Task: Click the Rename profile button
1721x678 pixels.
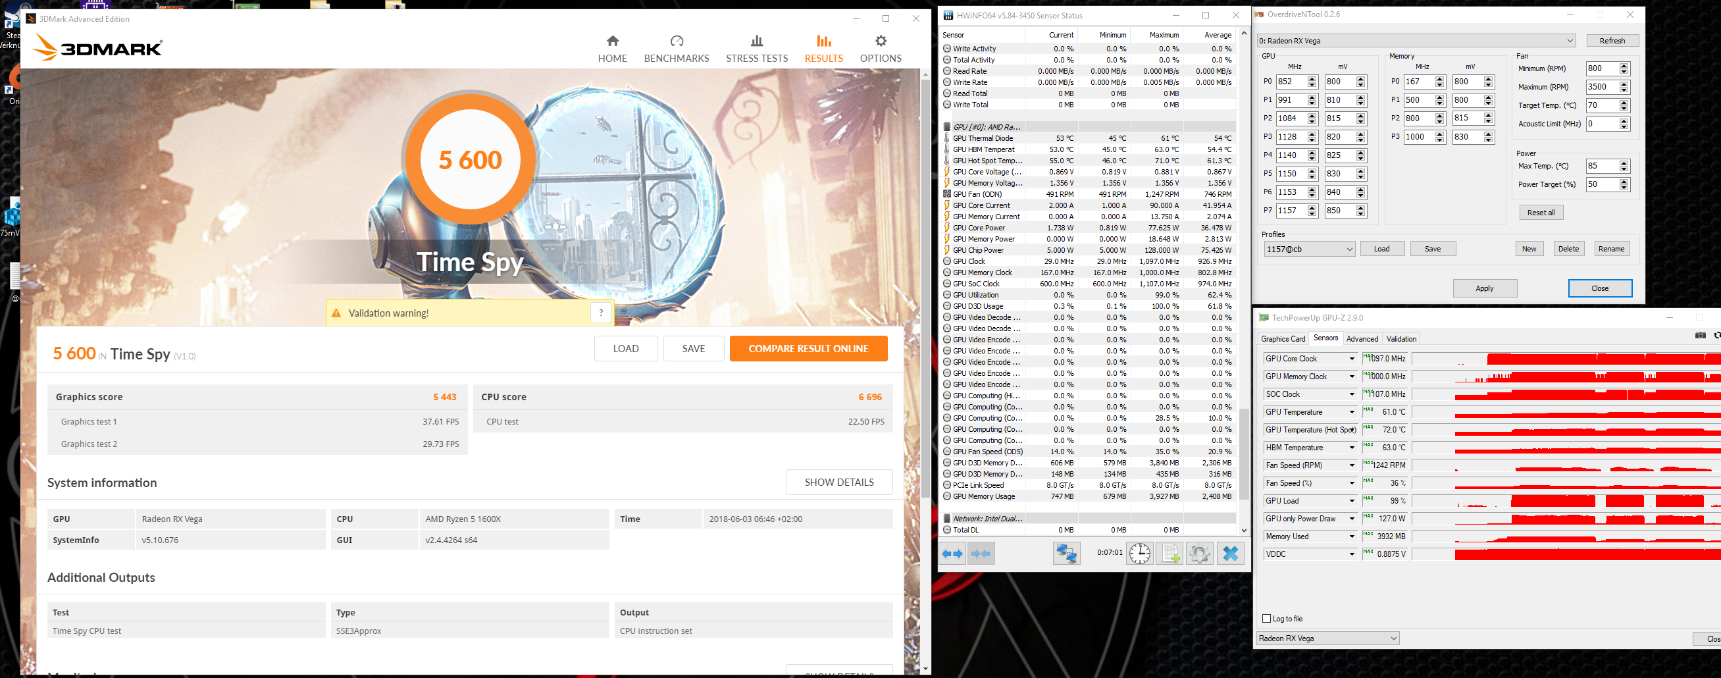Action: [1611, 248]
